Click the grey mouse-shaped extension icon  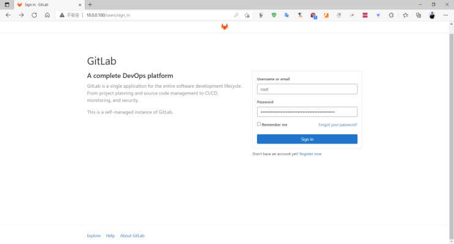click(x=339, y=15)
